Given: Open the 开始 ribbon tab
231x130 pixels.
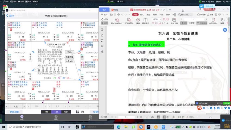Looking at the screenshot, I should tap(135, 15).
